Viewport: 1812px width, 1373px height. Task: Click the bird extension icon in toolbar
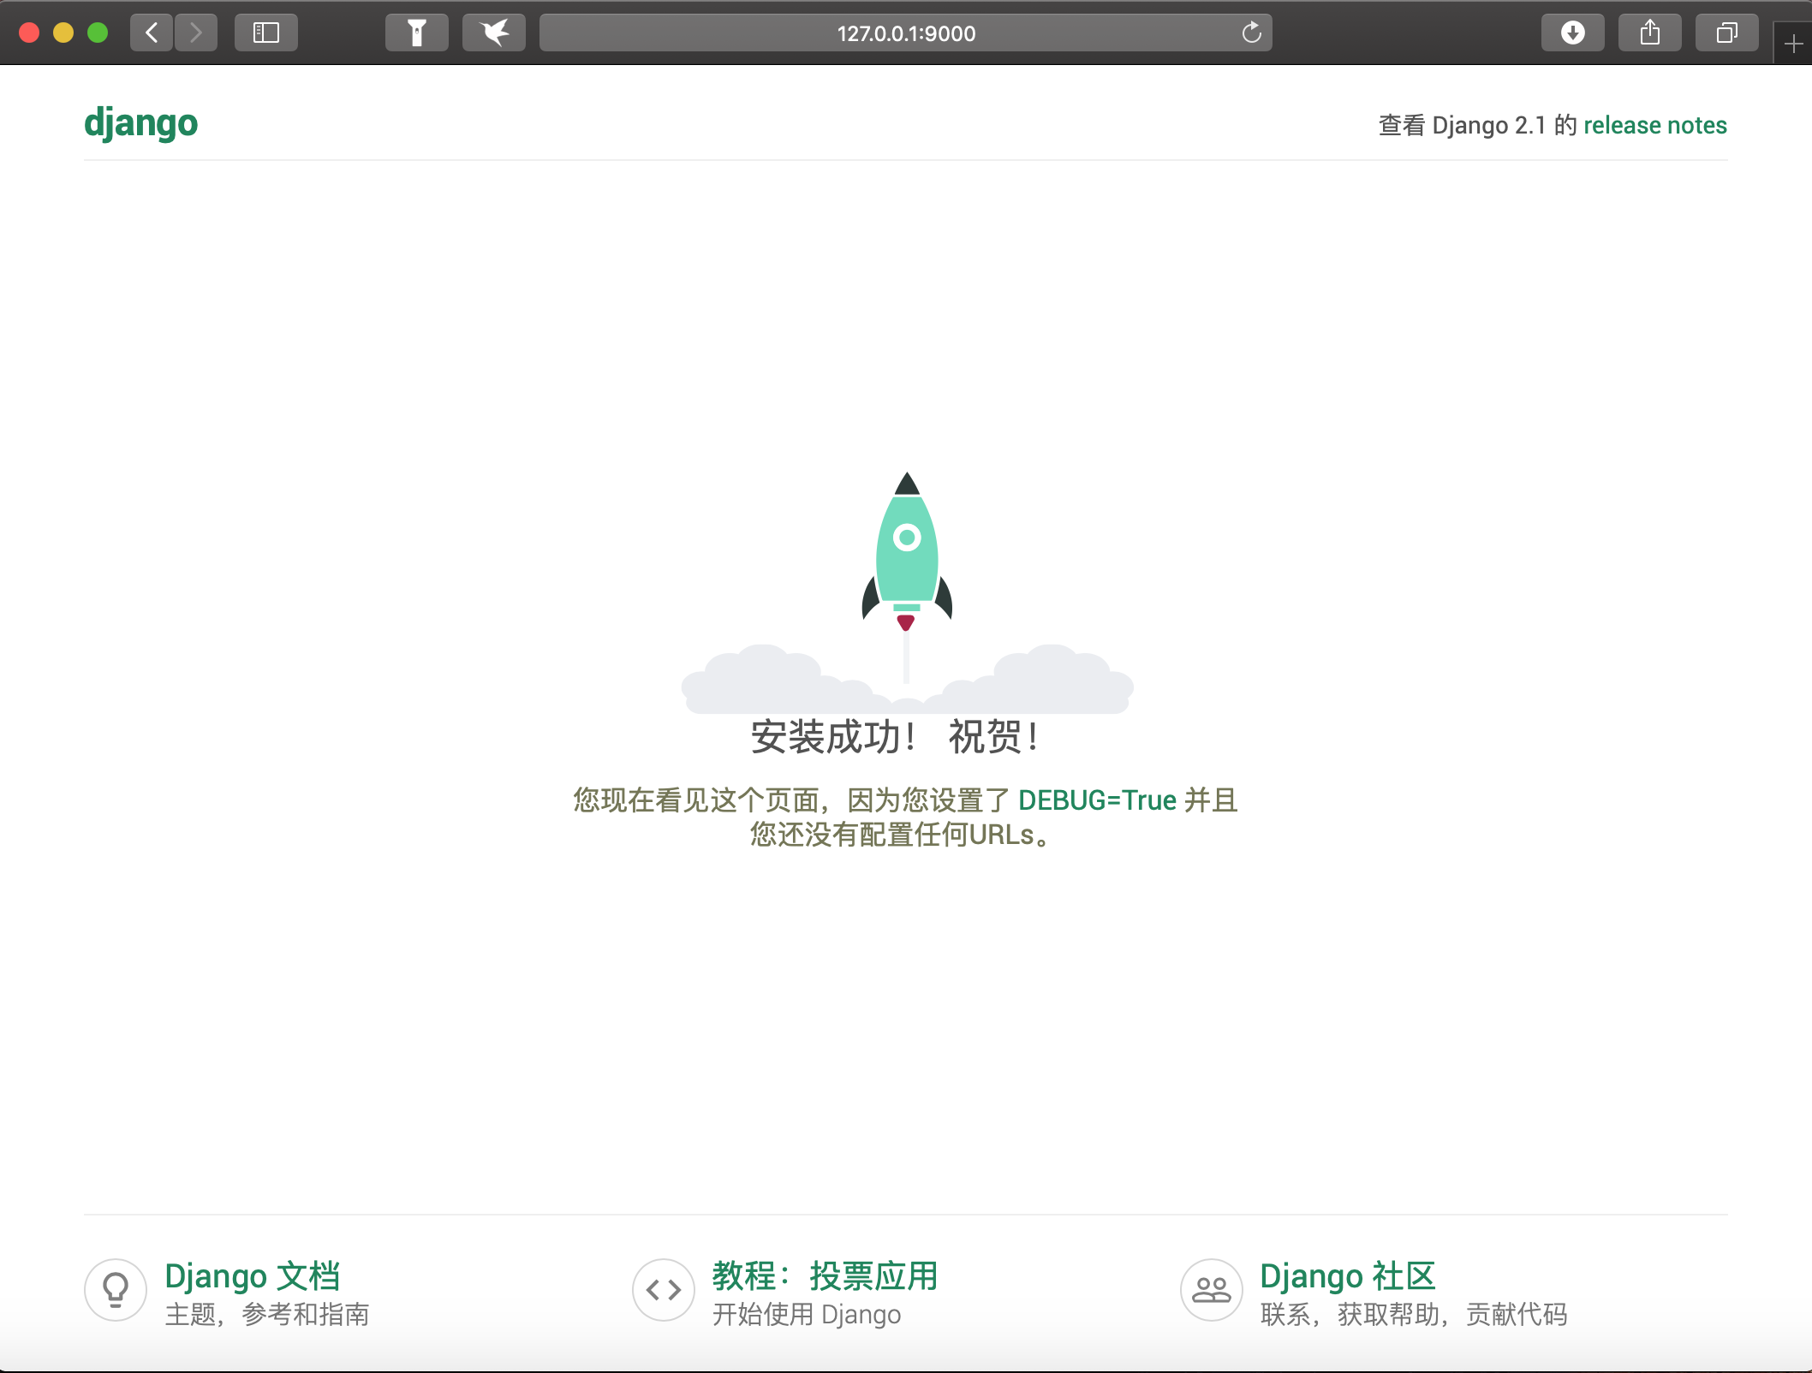494,33
